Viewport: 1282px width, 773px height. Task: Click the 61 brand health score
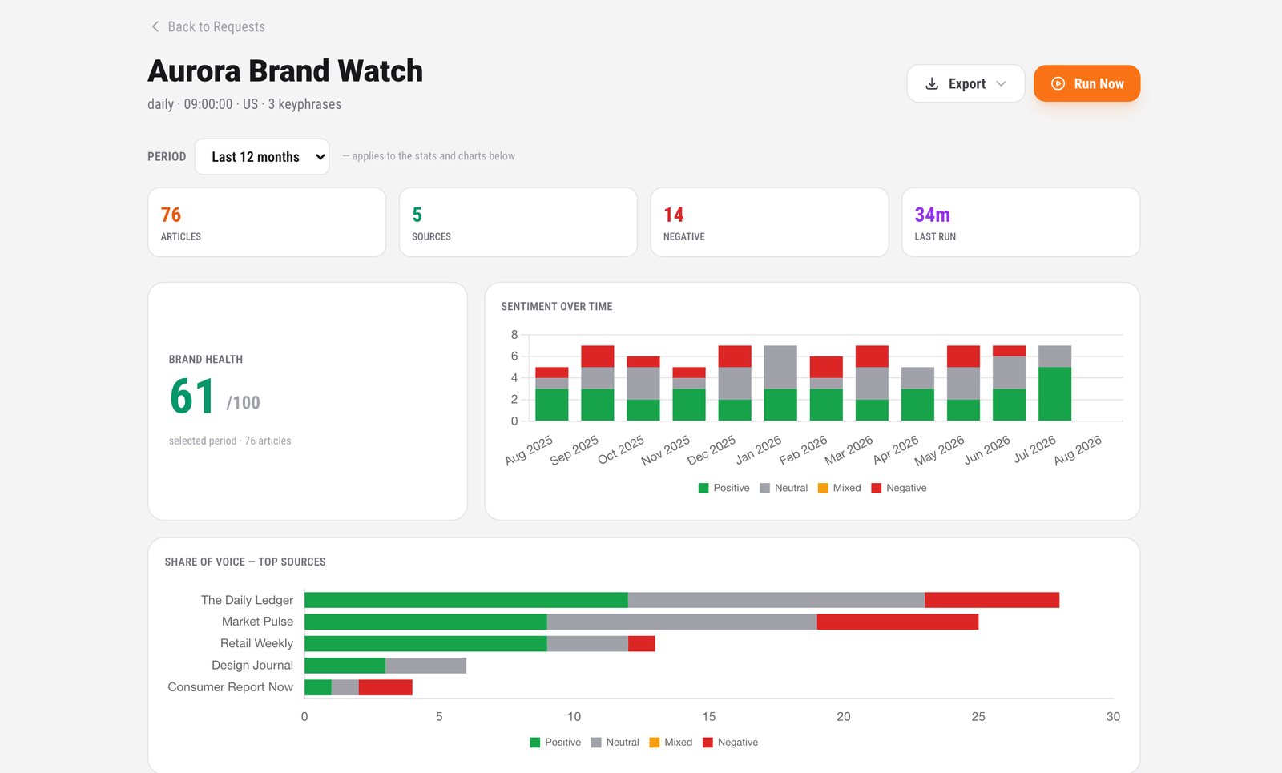point(192,397)
